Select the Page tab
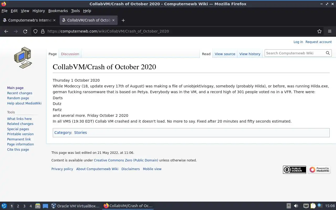 click(52, 54)
